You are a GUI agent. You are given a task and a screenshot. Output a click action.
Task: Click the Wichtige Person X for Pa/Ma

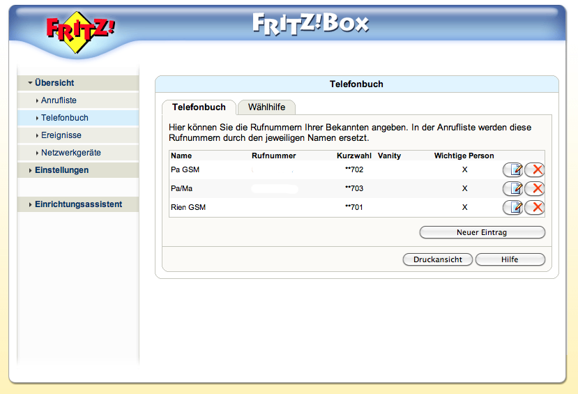[464, 189]
